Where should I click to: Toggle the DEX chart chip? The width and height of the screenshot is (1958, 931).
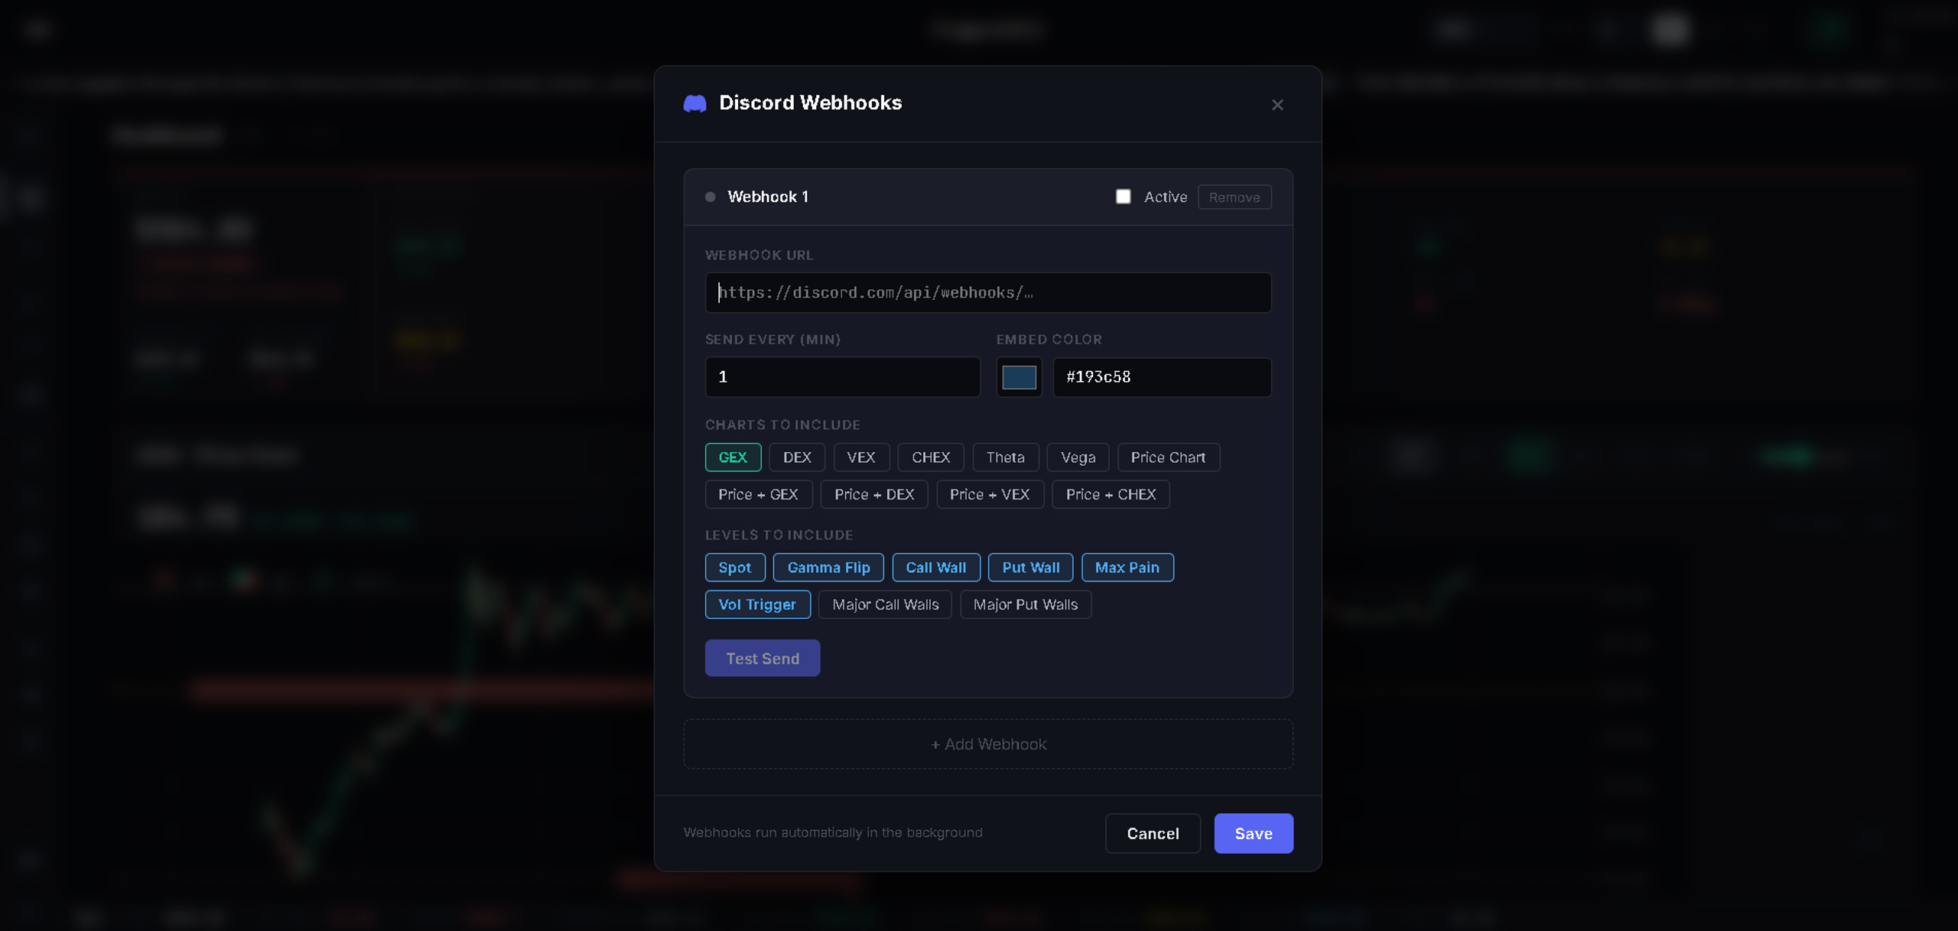797,457
